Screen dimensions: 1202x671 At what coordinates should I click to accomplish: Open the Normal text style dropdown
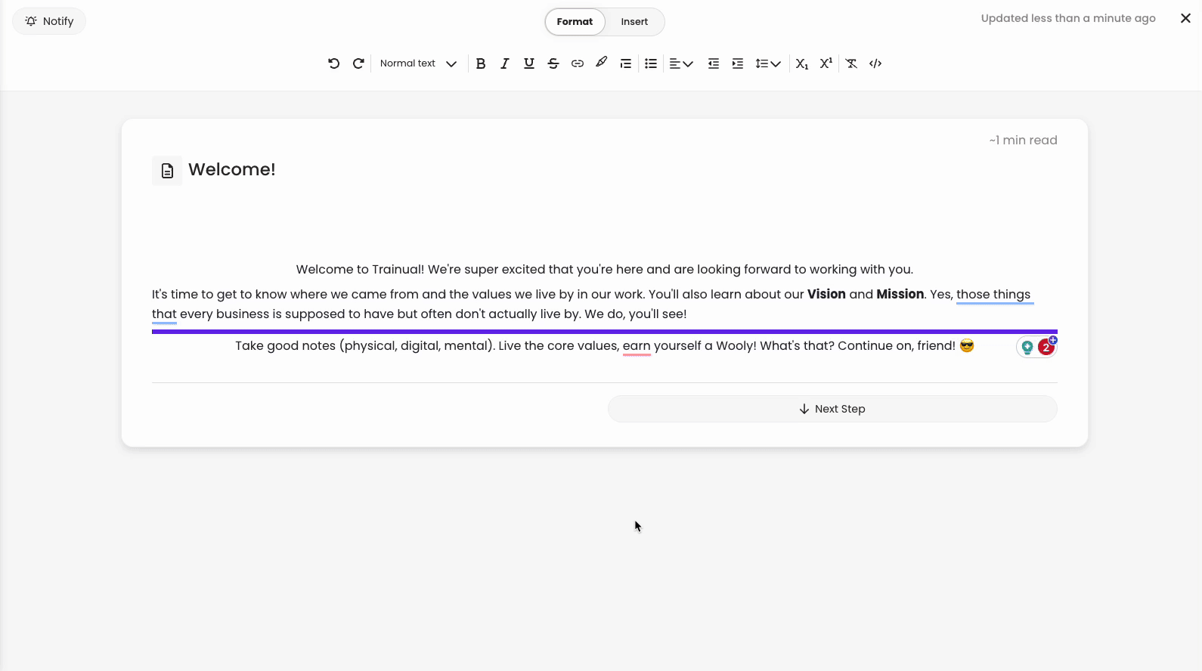418,63
